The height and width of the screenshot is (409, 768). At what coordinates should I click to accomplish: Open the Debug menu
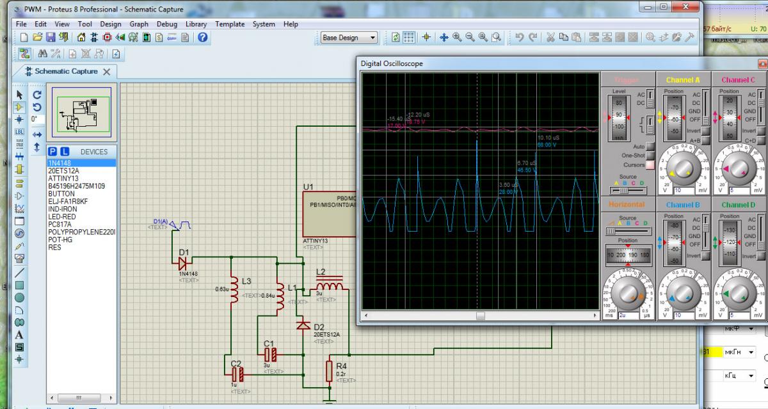coord(166,24)
